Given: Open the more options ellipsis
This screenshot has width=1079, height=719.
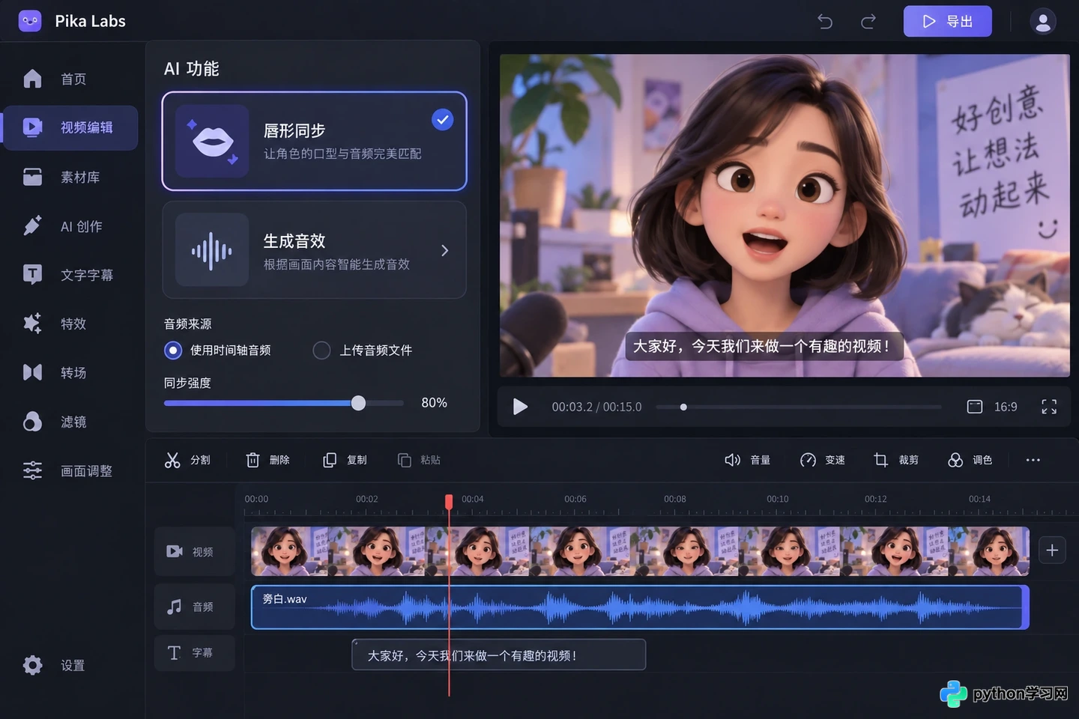Looking at the screenshot, I should click(1033, 460).
